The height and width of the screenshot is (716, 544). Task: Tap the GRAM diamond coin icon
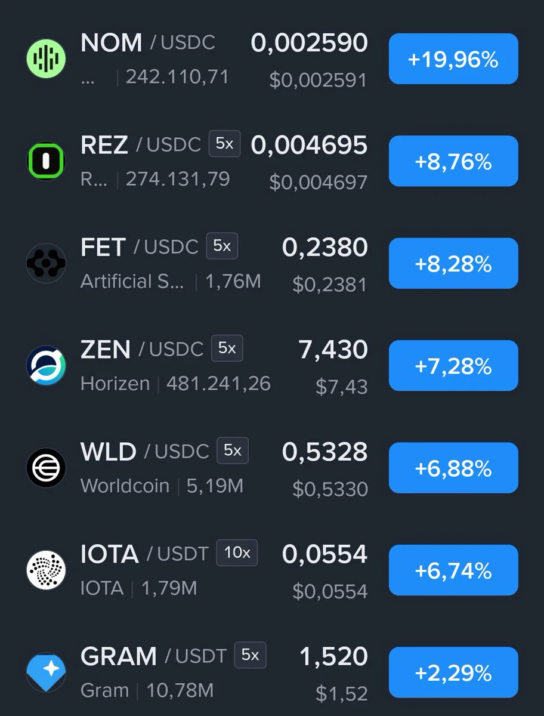pos(46,672)
